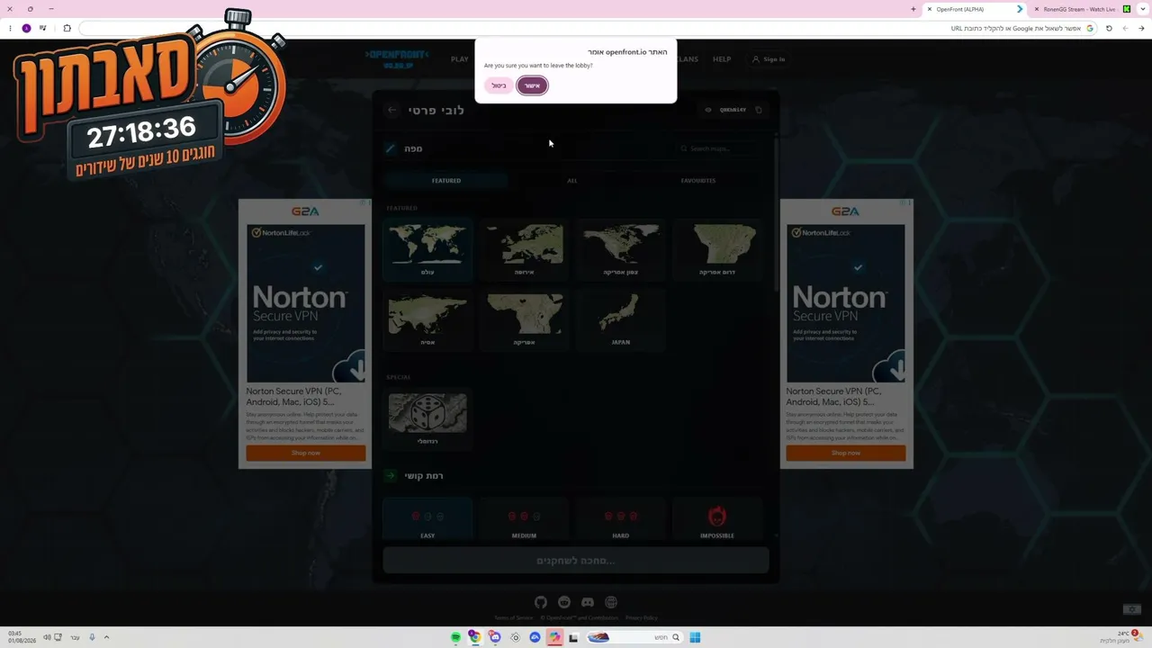
Task: Click the browser back arrow
Action: [1142, 28]
